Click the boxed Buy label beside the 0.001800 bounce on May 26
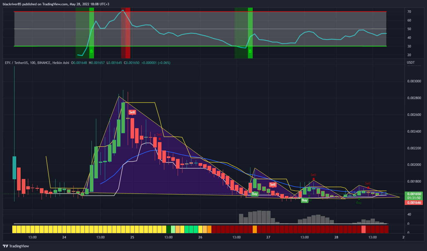The height and width of the screenshot is (251, 427). click(255, 194)
